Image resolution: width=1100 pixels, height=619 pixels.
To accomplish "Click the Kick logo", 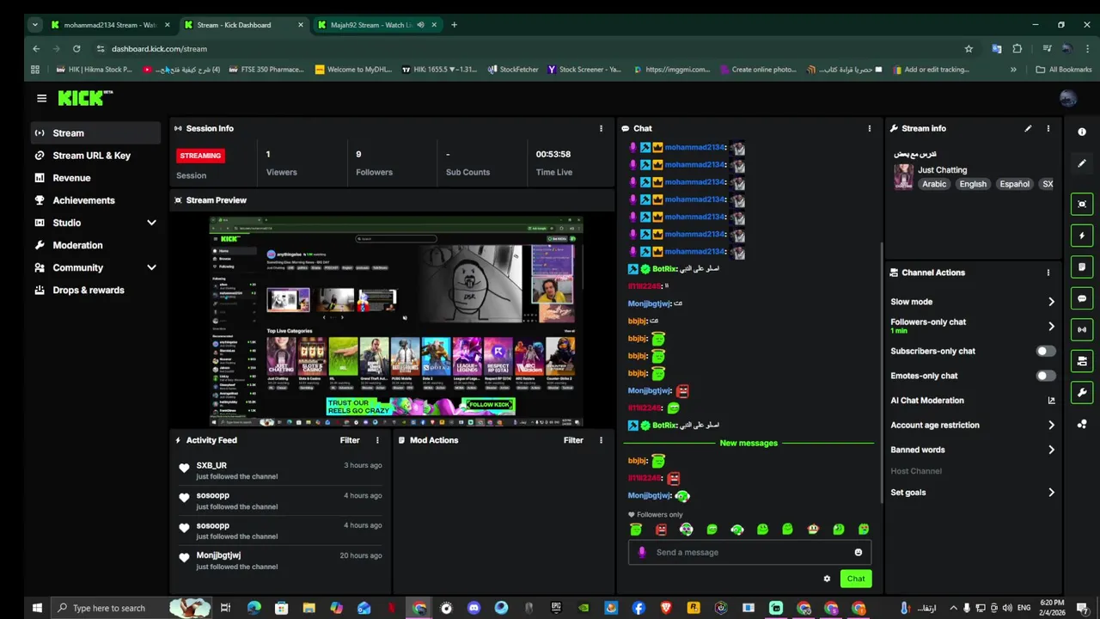I will point(84,98).
